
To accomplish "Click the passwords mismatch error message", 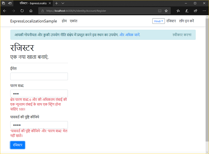I will point(39,133).
